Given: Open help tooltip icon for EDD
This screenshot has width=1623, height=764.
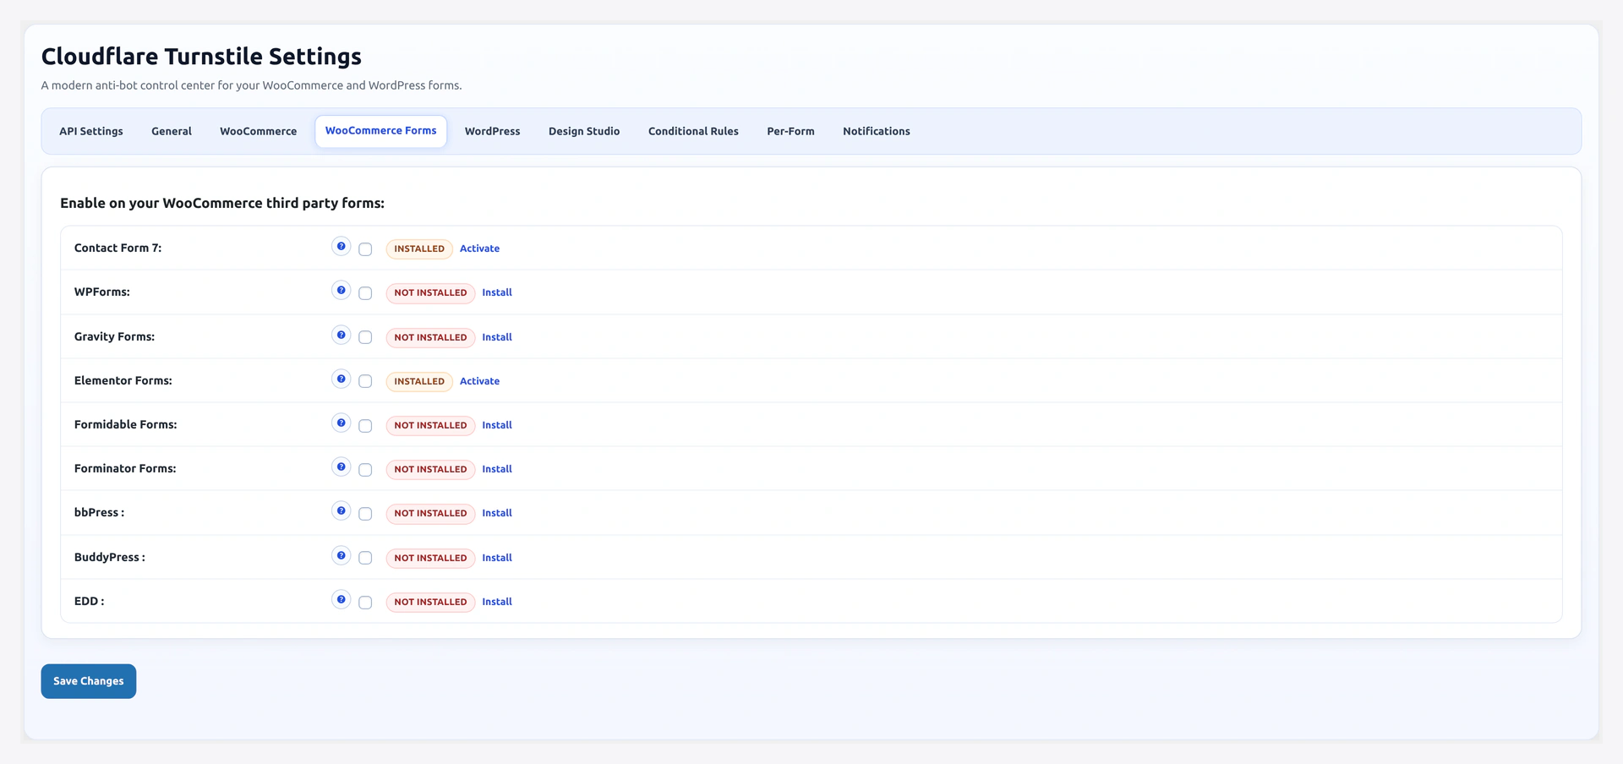Looking at the screenshot, I should click(341, 600).
